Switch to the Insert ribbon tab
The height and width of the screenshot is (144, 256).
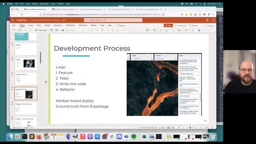(x=31, y=25)
